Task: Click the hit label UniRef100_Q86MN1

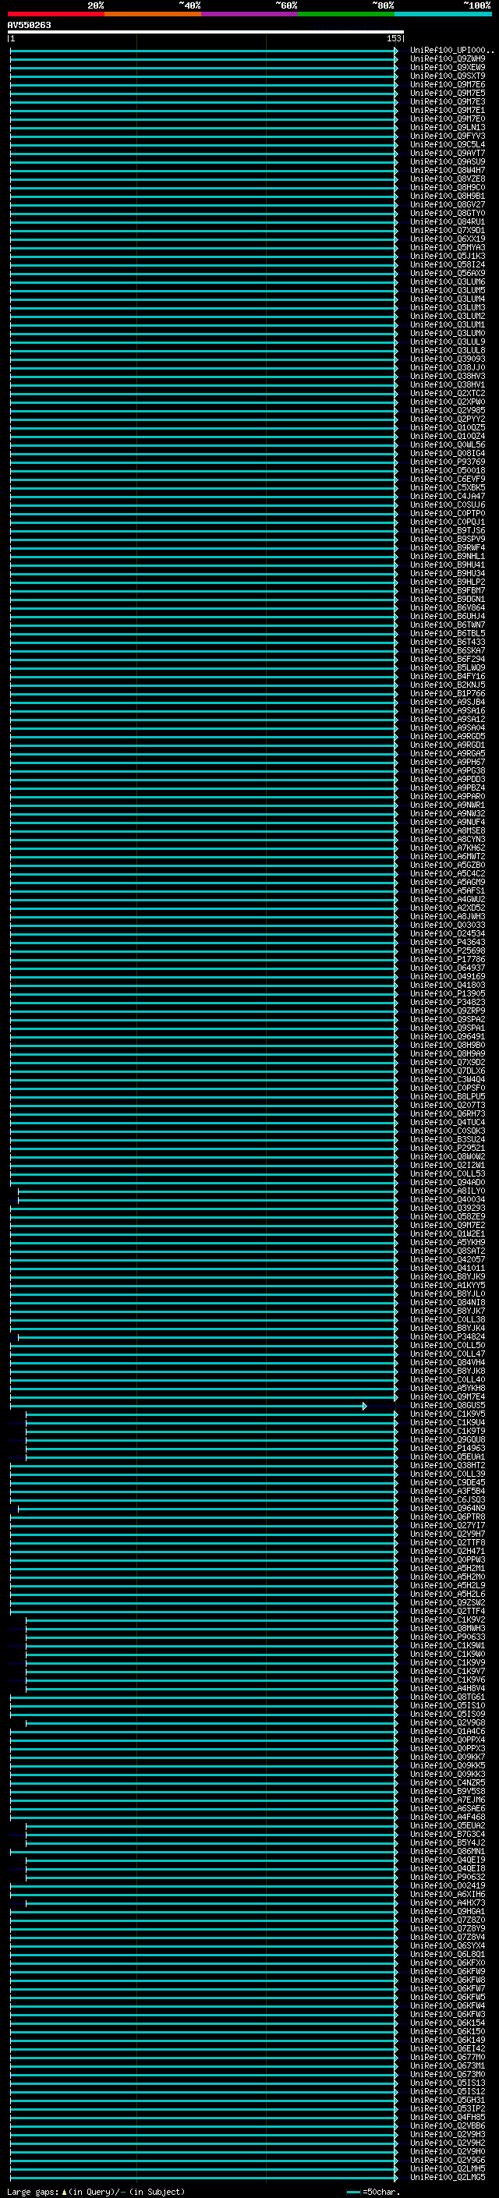Action: coord(448,1852)
